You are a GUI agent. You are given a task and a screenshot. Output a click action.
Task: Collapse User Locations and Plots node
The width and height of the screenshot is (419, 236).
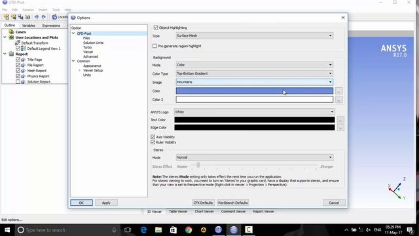coord(5,37)
